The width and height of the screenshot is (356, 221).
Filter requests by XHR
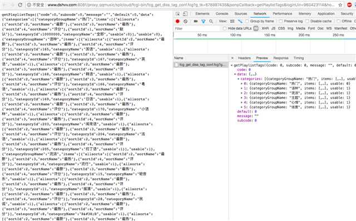265,28
